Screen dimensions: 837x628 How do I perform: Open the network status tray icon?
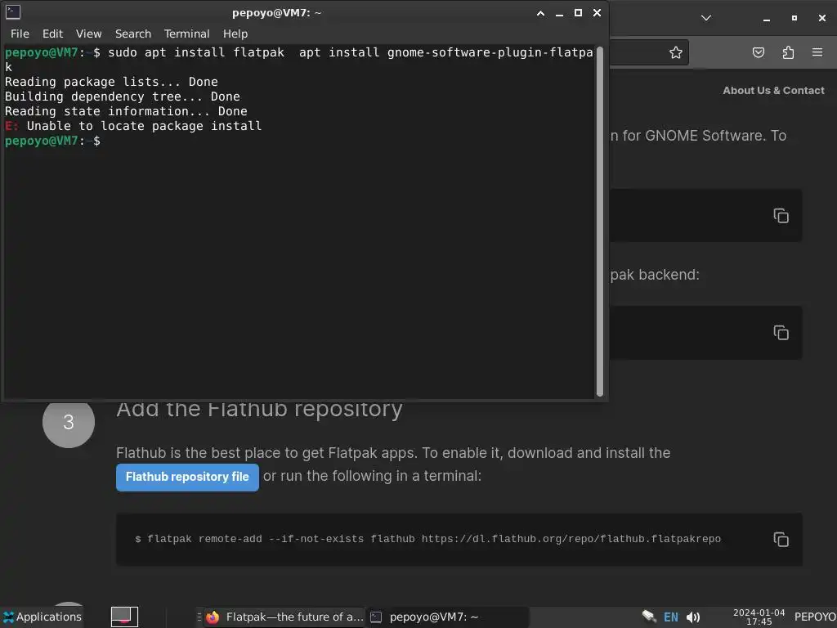point(648,617)
